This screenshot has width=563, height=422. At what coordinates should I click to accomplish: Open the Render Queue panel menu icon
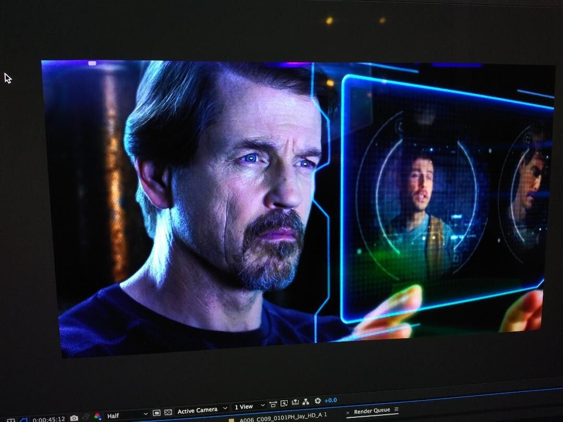pos(396,409)
